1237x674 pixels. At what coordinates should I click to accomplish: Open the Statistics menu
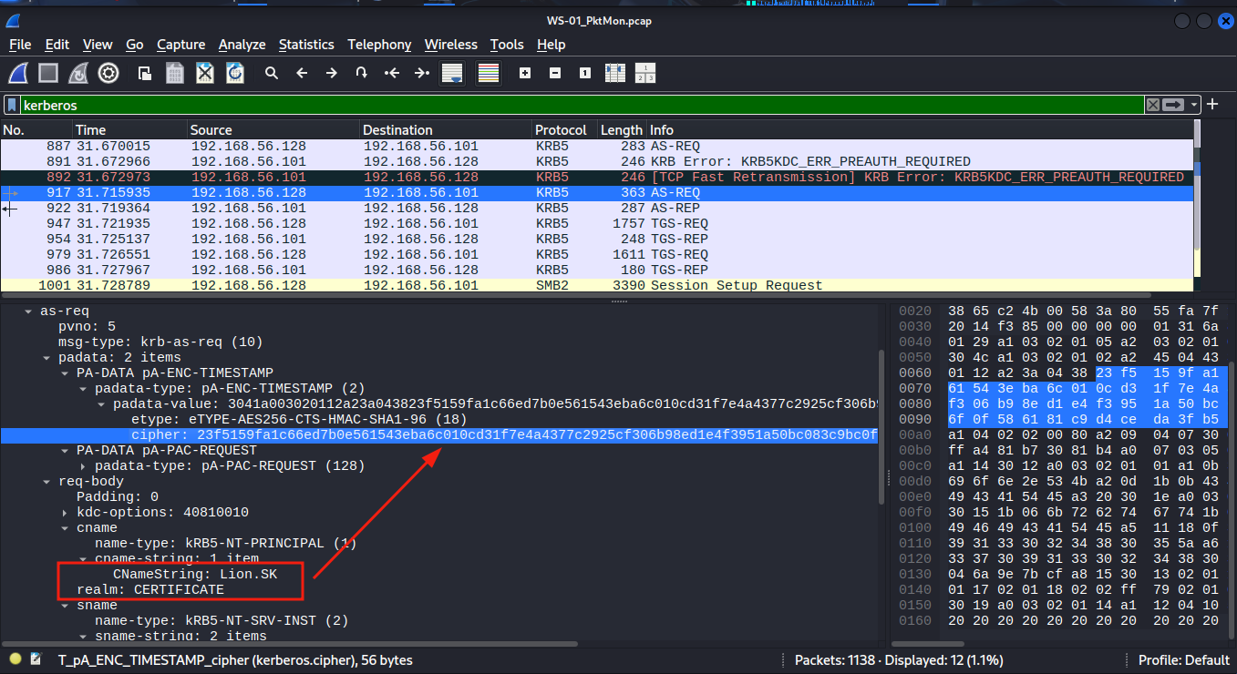pyautogui.click(x=306, y=45)
